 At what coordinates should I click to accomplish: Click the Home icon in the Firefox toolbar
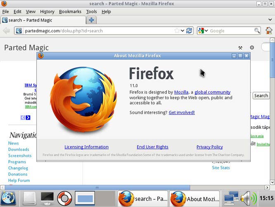tap(269, 31)
